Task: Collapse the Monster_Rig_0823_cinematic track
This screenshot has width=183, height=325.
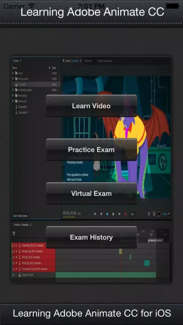Action: point(16,251)
